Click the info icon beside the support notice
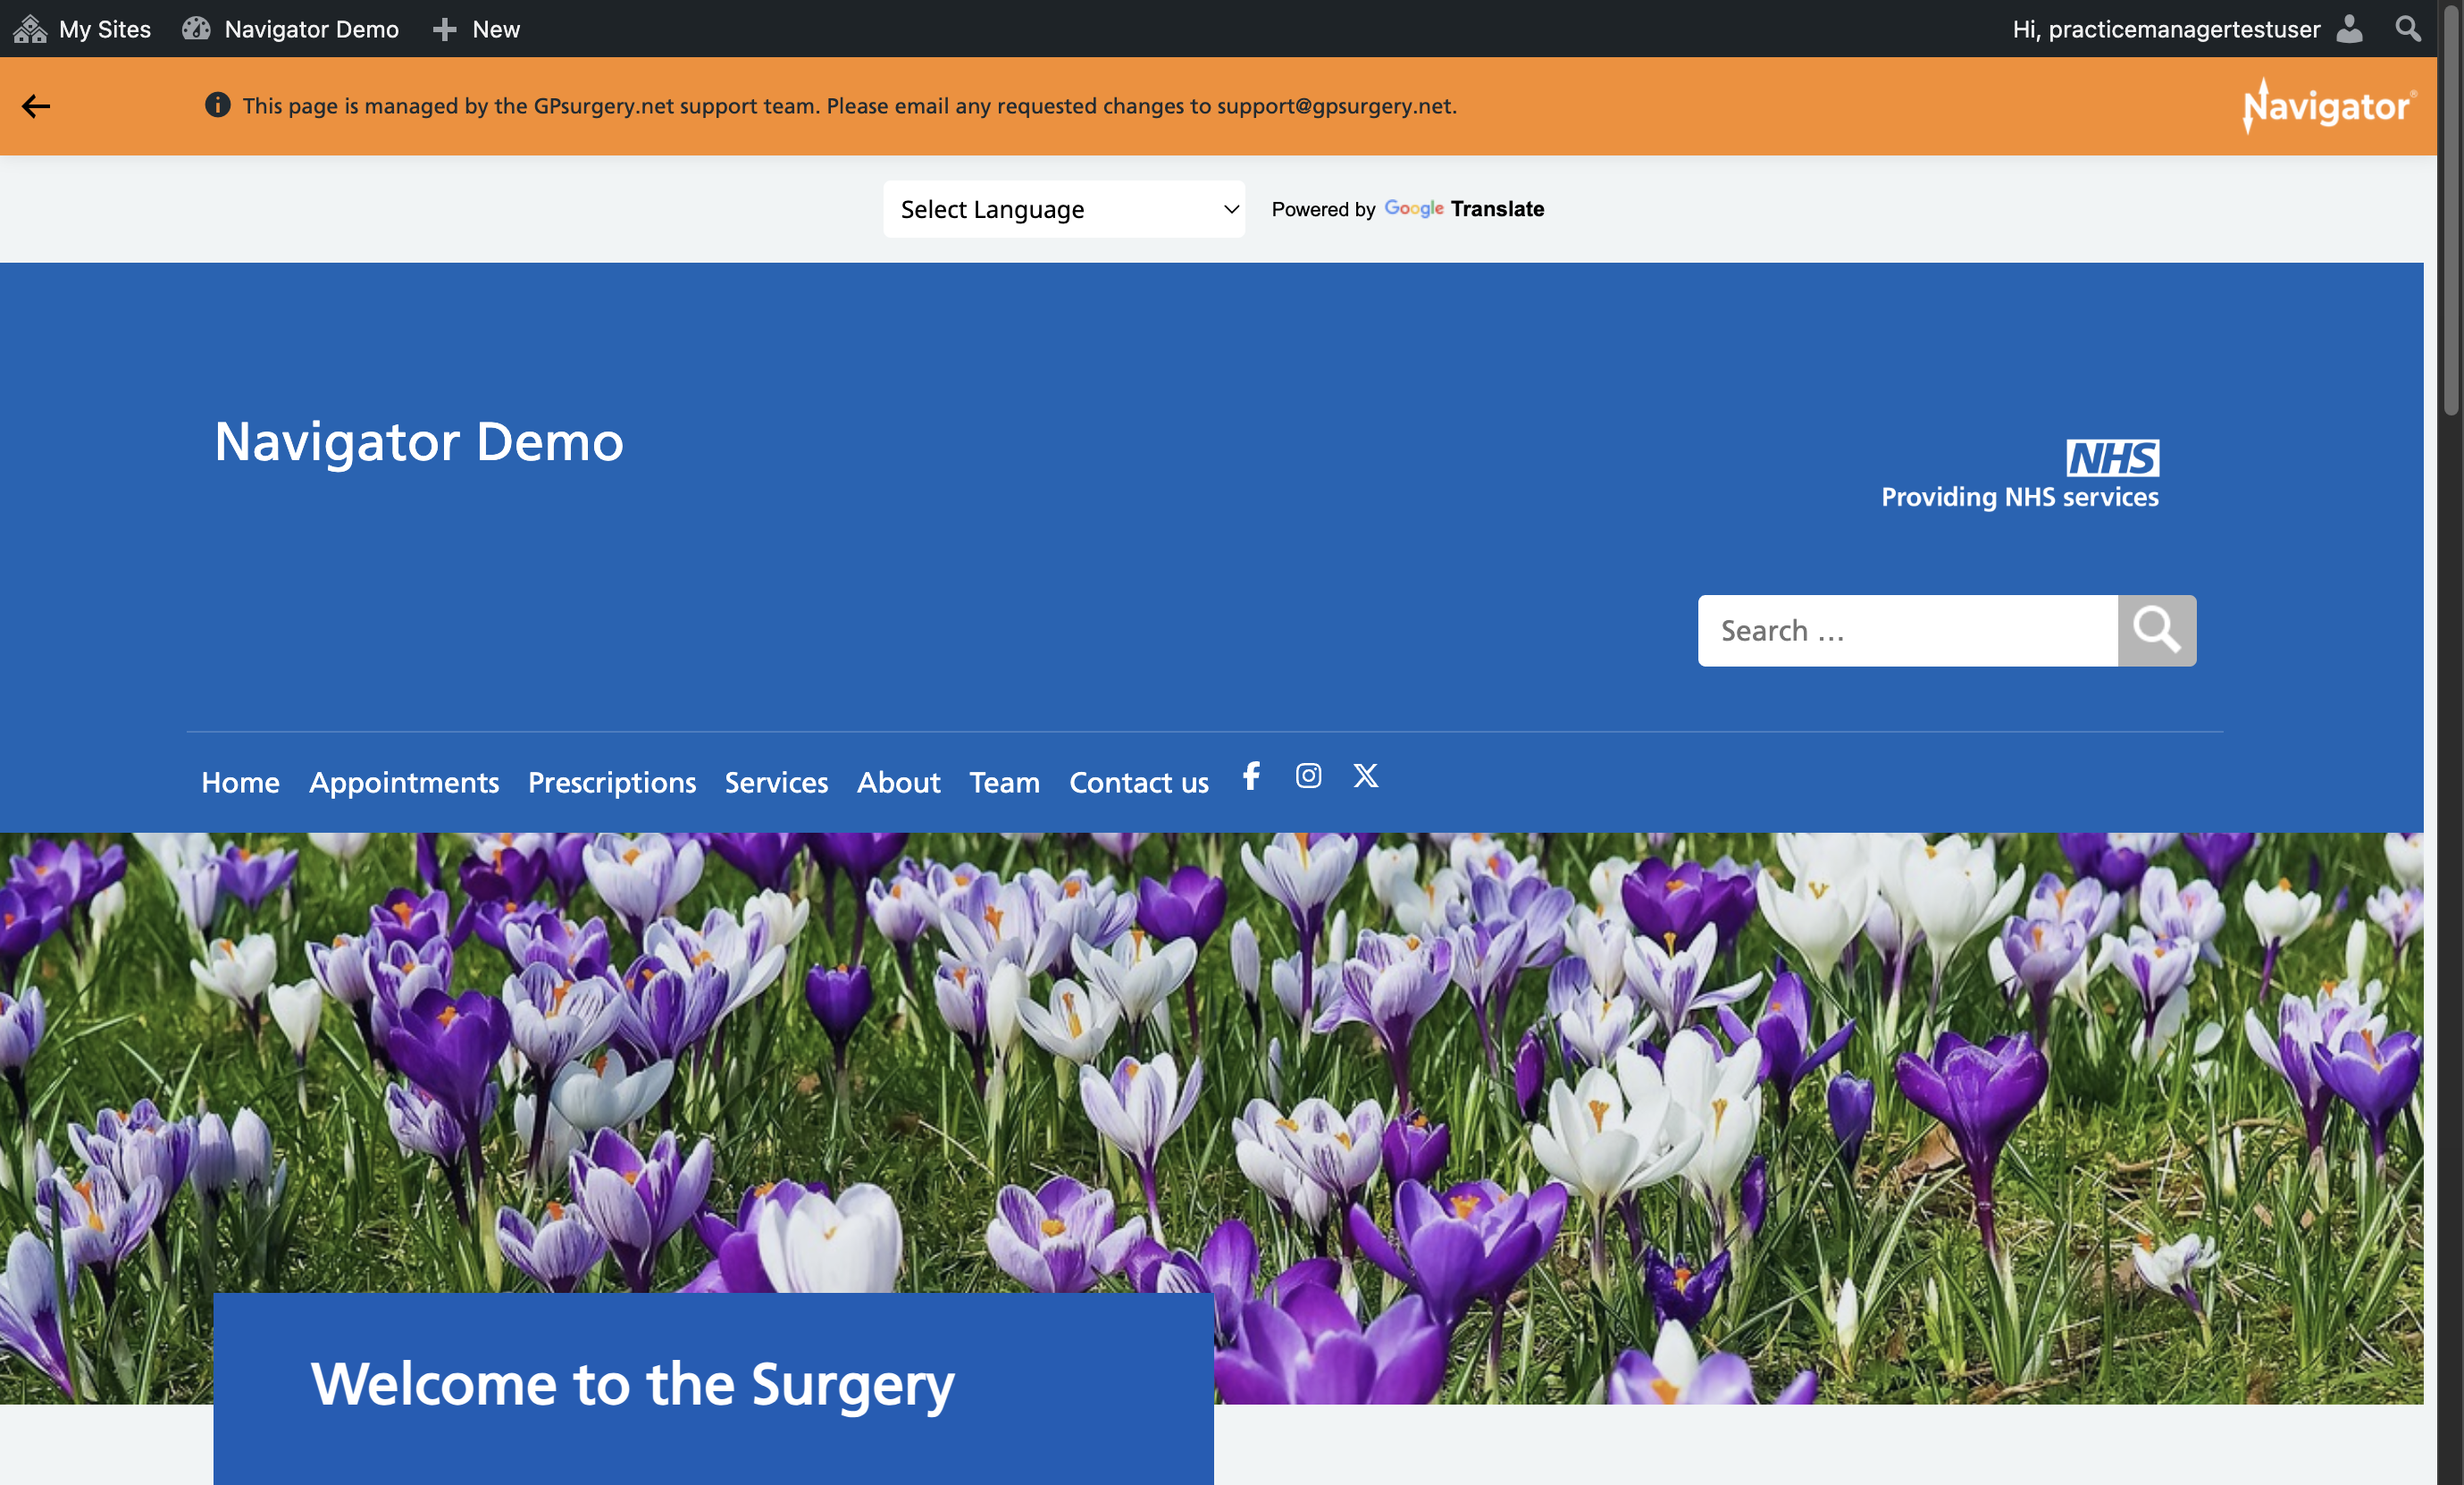Viewport: 2464px width, 1485px height. pos(217,105)
